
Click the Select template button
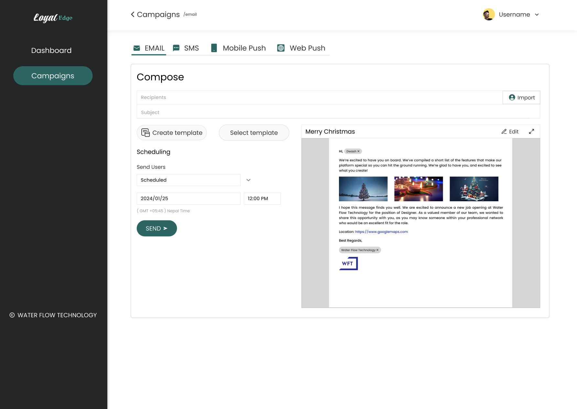click(x=254, y=132)
